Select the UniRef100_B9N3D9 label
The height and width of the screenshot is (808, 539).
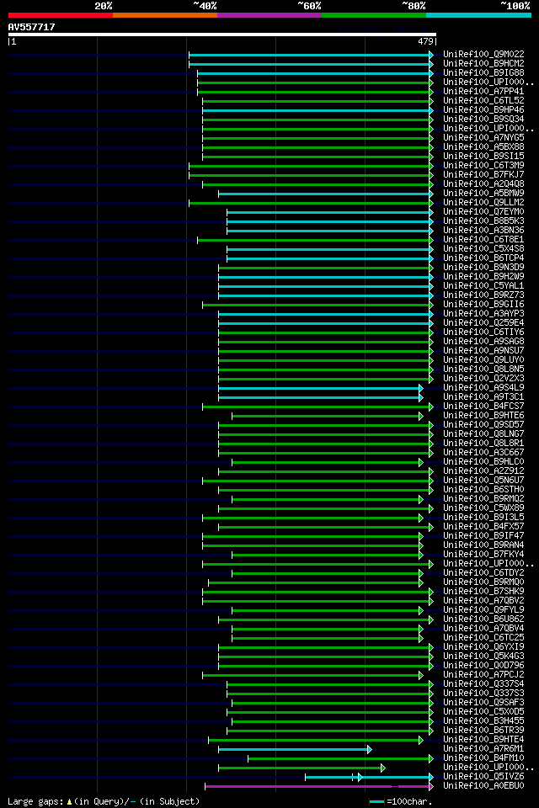[483, 268]
